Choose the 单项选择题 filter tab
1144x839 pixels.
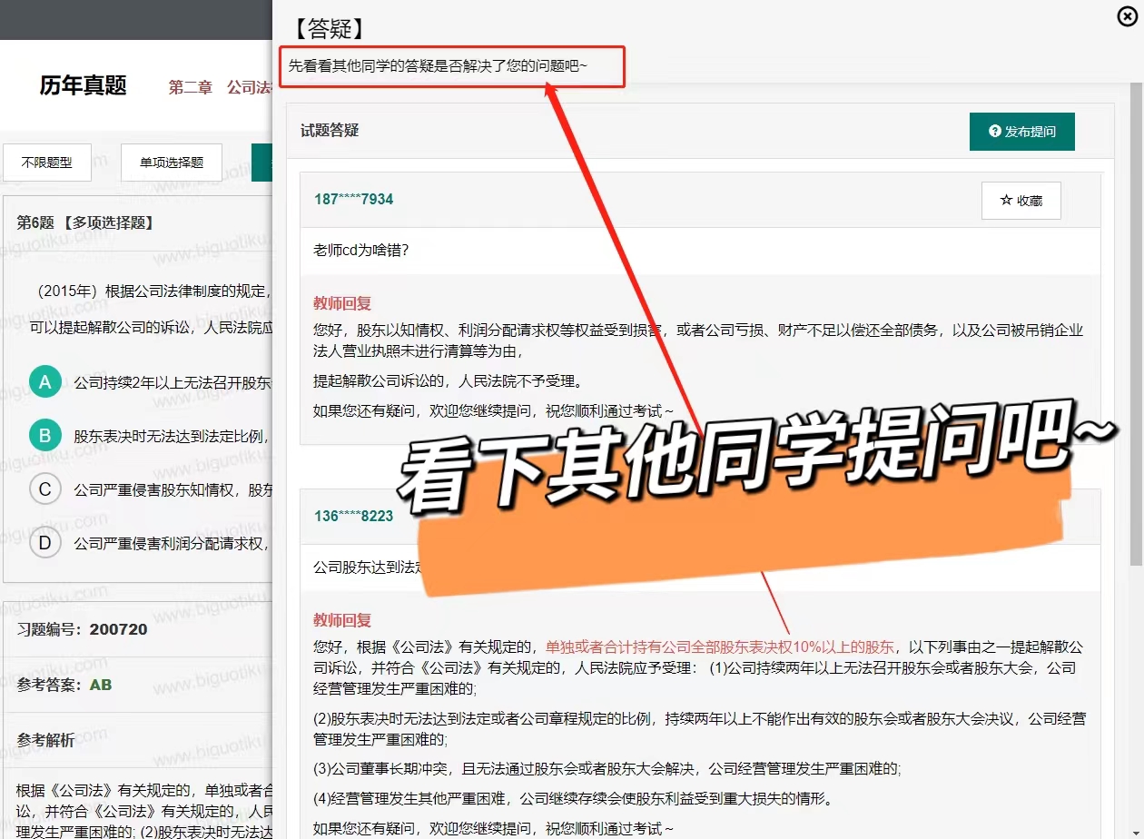tap(172, 163)
